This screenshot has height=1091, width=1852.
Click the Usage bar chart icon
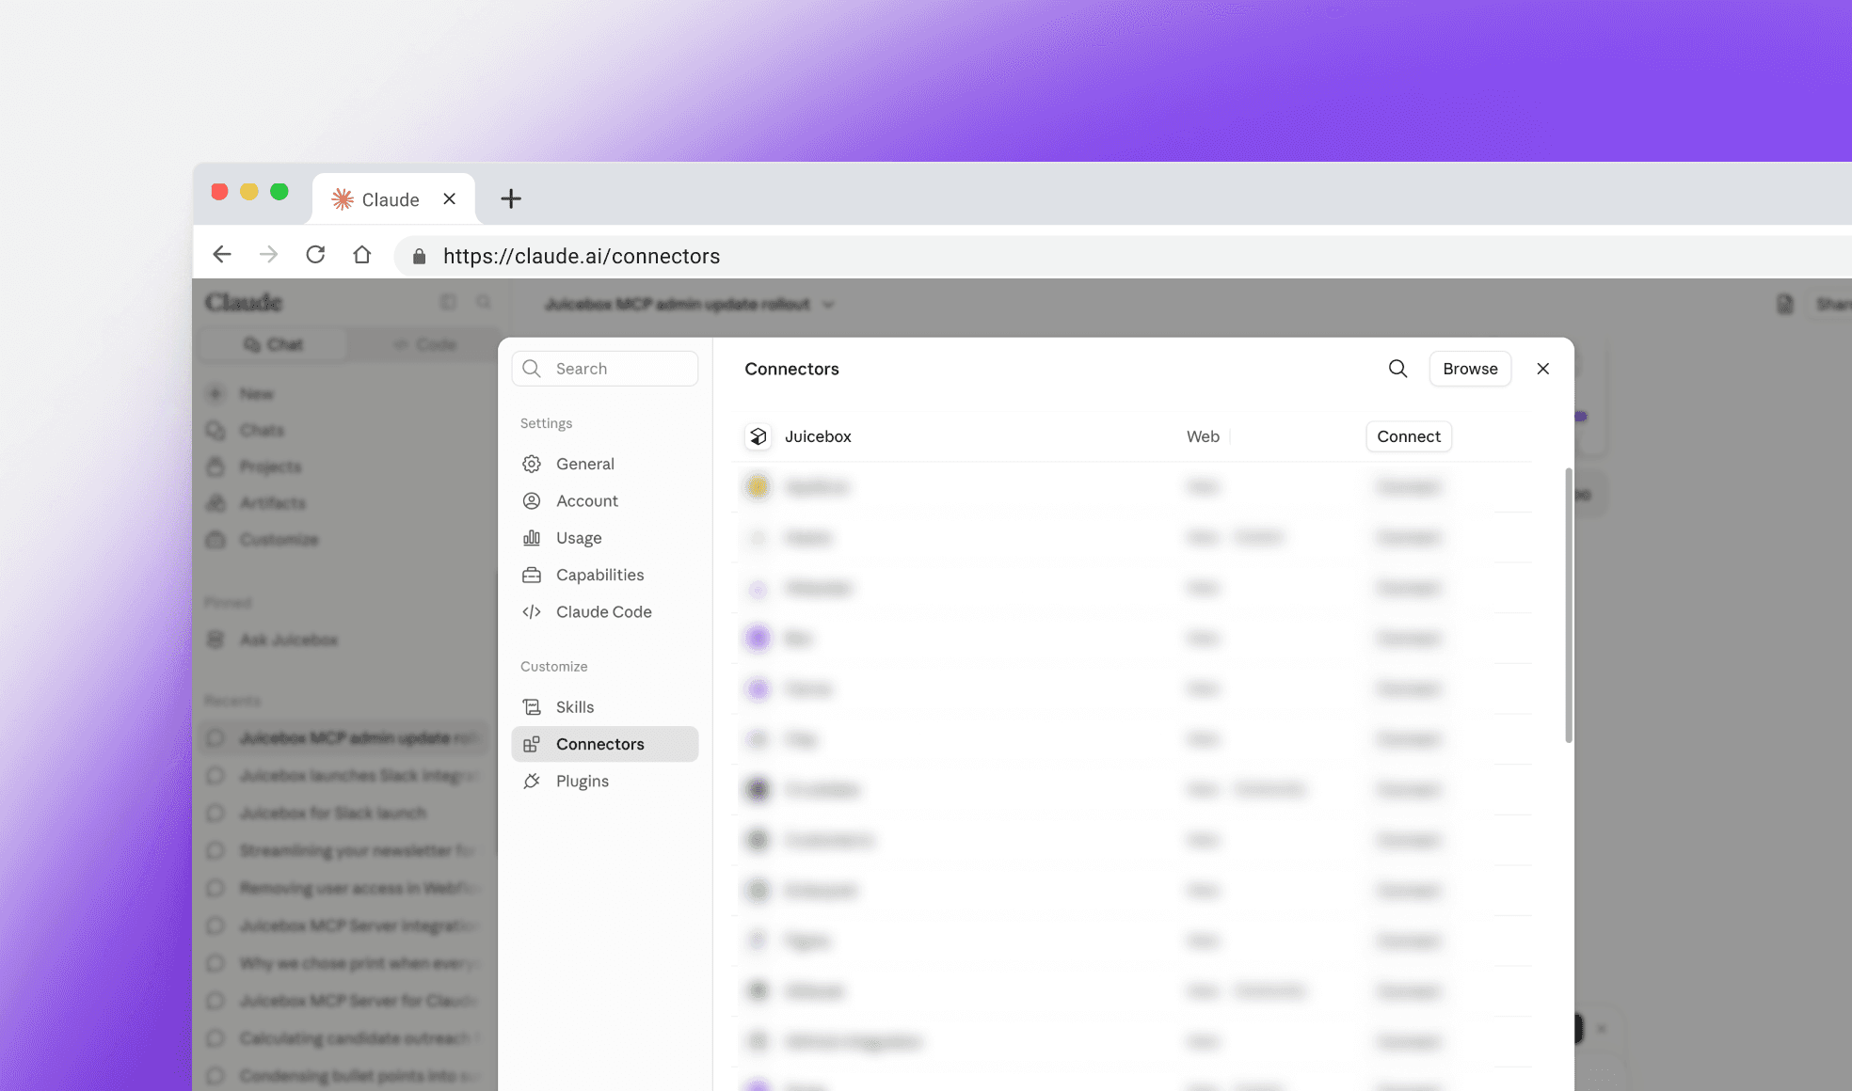(532, 538)
